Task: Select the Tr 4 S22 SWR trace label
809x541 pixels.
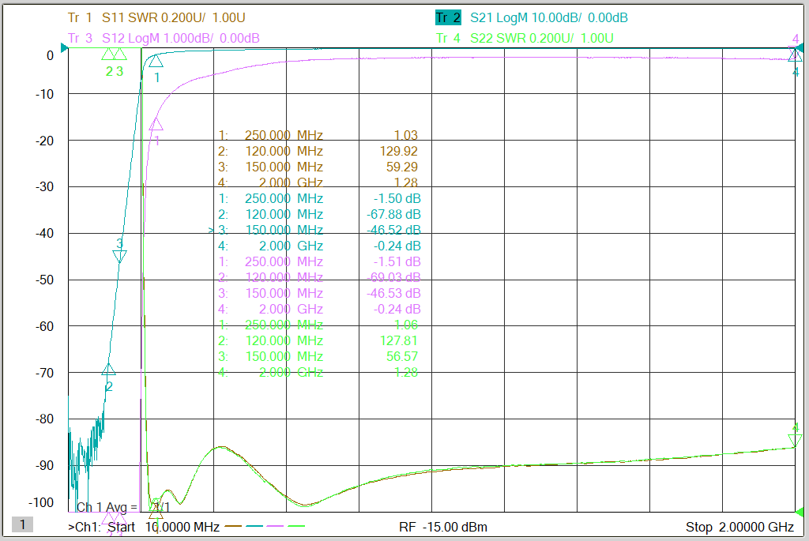Action: click(525, 38)
